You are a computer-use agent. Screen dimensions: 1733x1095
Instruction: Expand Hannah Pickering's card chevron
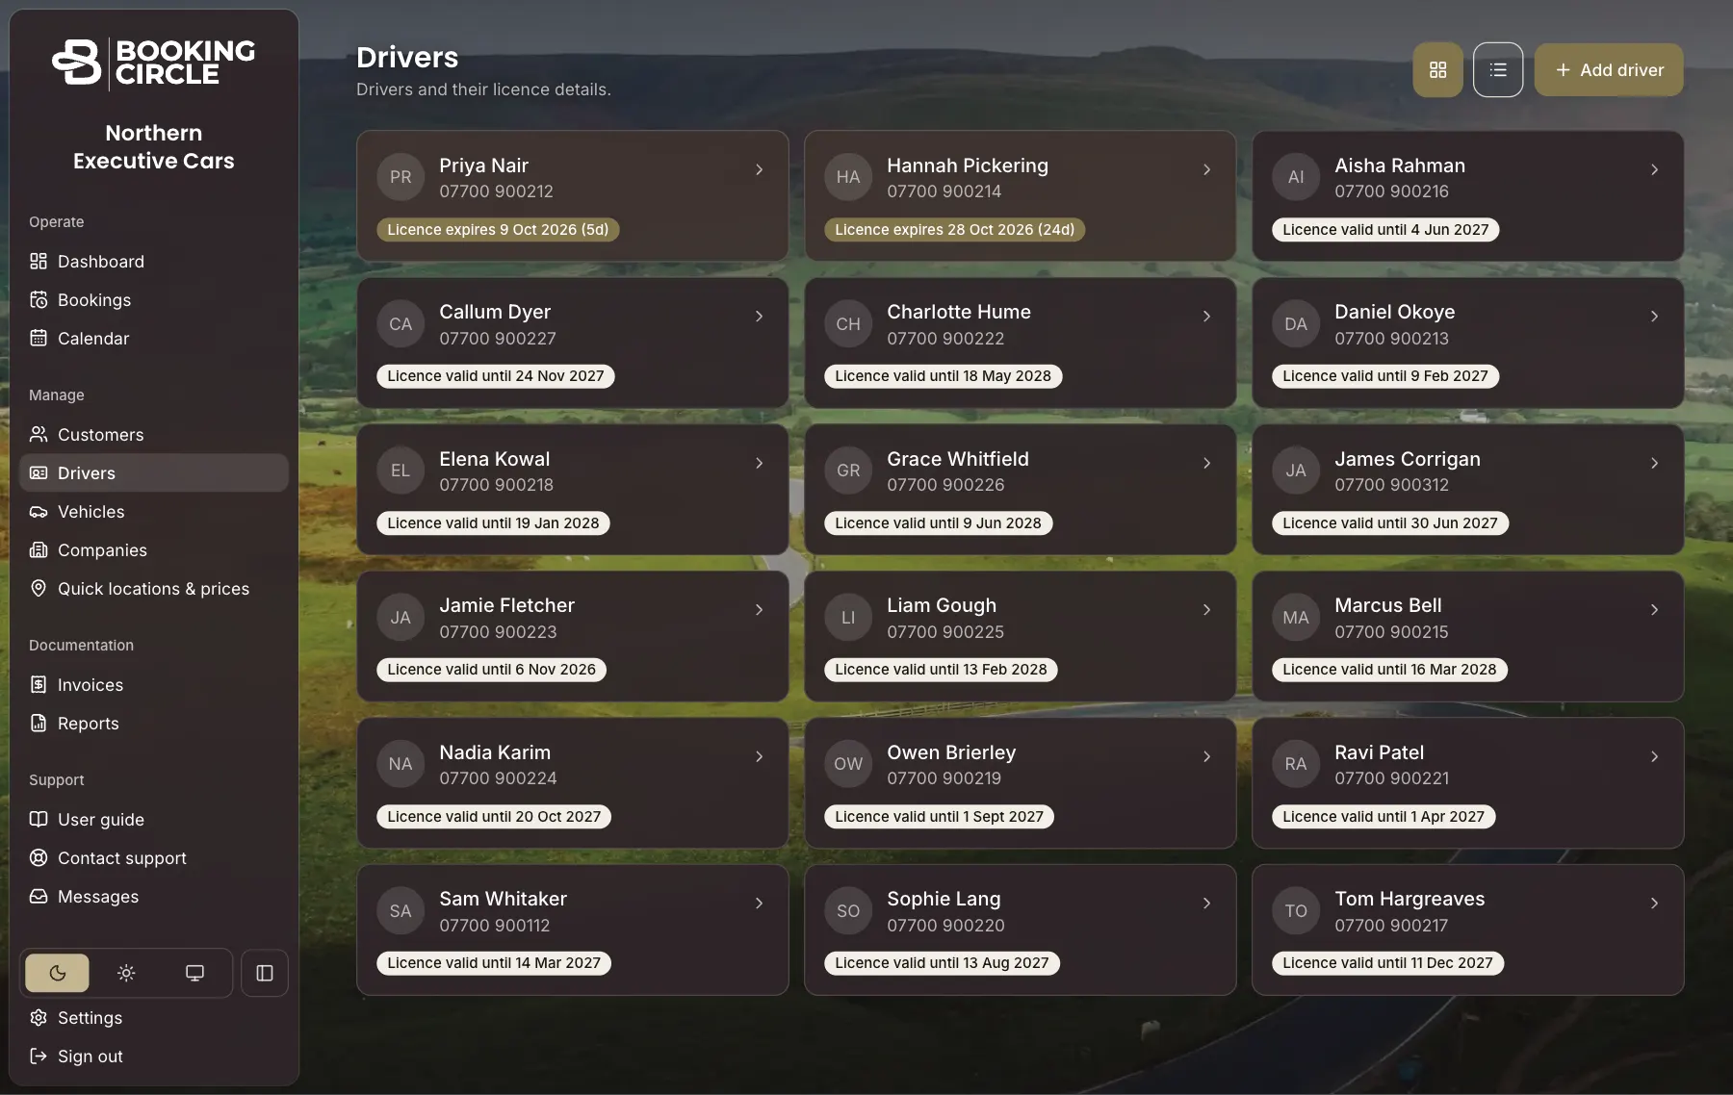coord(1206,169)
